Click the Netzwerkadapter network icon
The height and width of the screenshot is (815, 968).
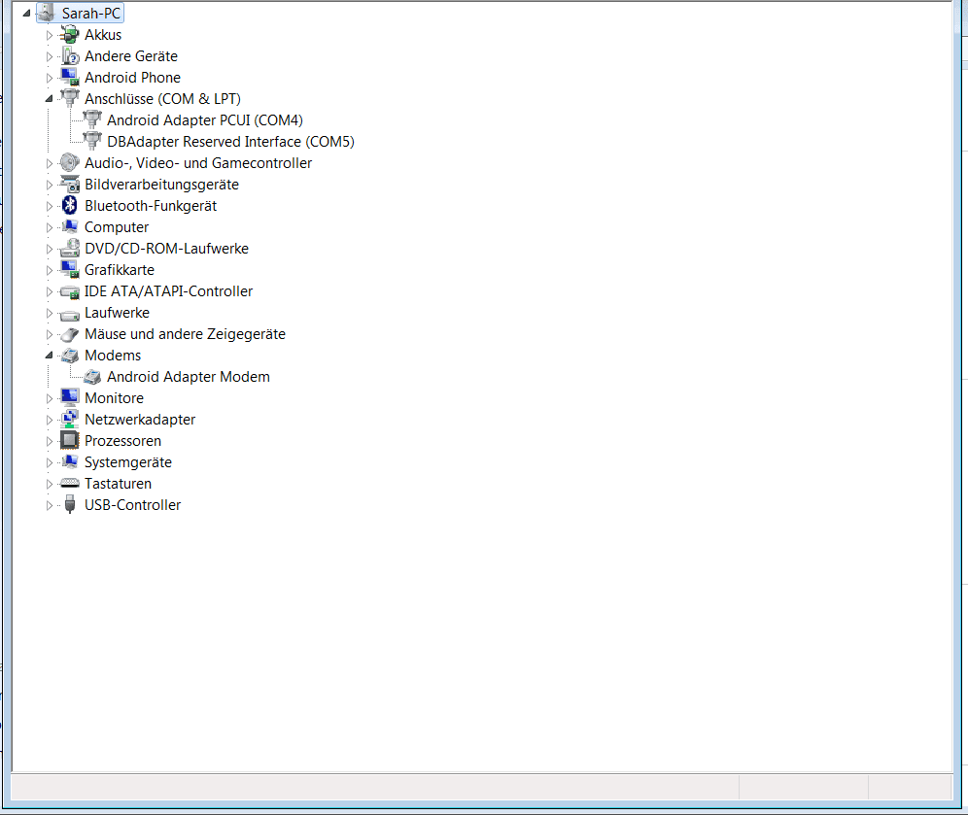pos(70,419)
